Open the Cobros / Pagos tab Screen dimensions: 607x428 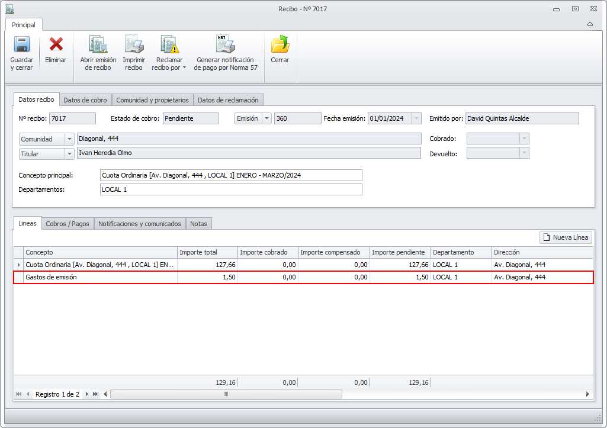pyautogui.click(x=68, y=224)
